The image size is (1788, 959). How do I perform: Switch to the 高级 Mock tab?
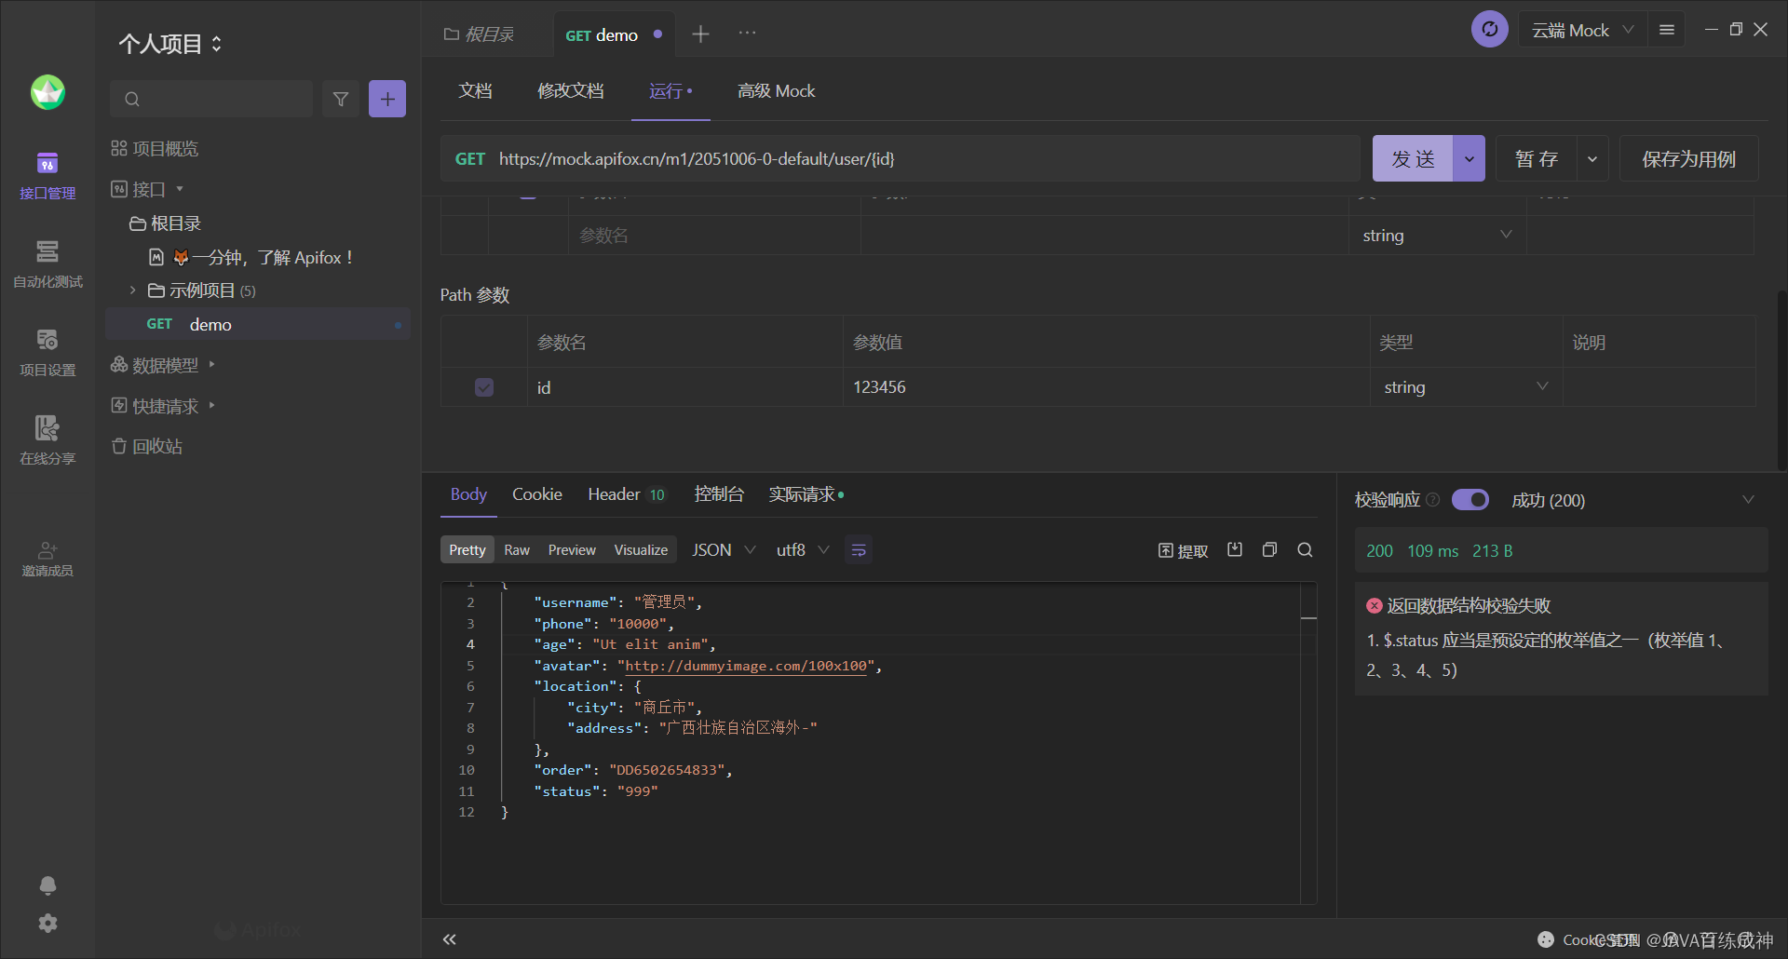click(776, 91)
